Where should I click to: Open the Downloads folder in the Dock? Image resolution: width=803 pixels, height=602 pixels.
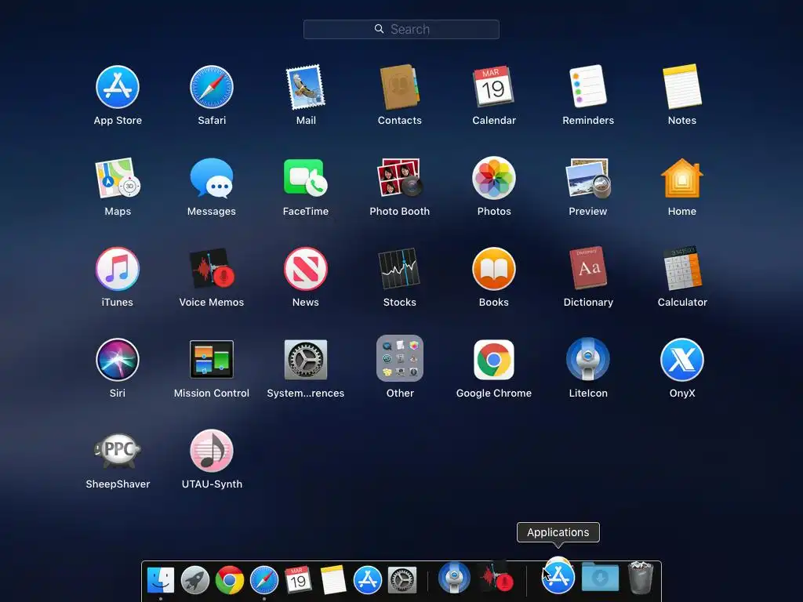(600, 577)
